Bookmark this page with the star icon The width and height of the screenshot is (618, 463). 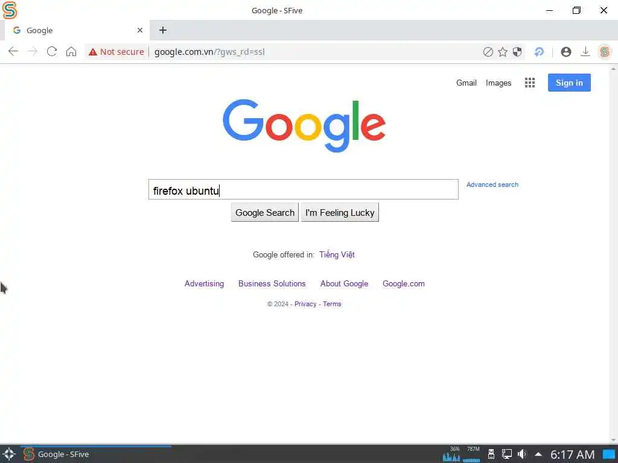503,52
